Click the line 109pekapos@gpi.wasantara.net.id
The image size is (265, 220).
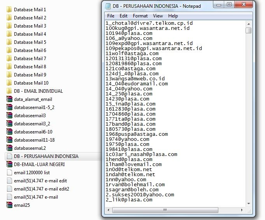click(154, 49)
